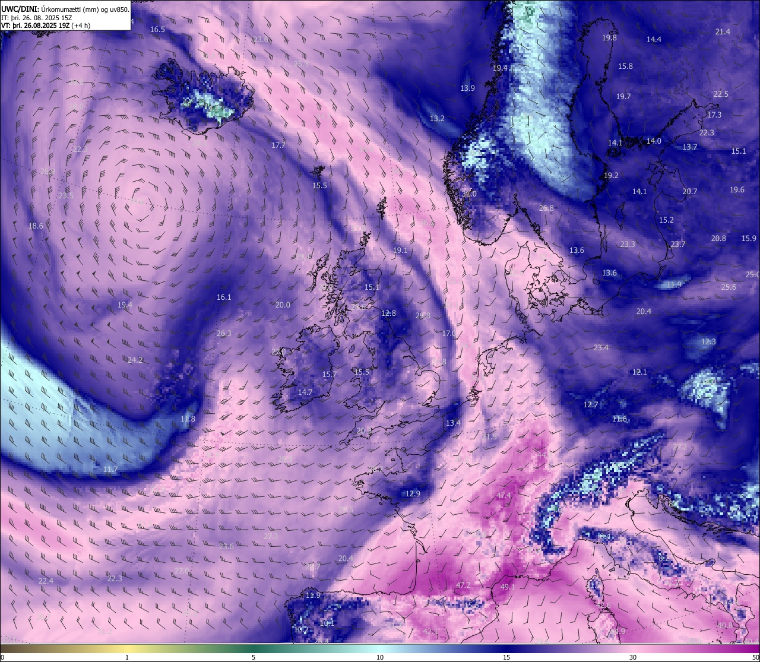Click the 19.8 value over northern Finland
The image size is (760, 662).
(609, 38)
